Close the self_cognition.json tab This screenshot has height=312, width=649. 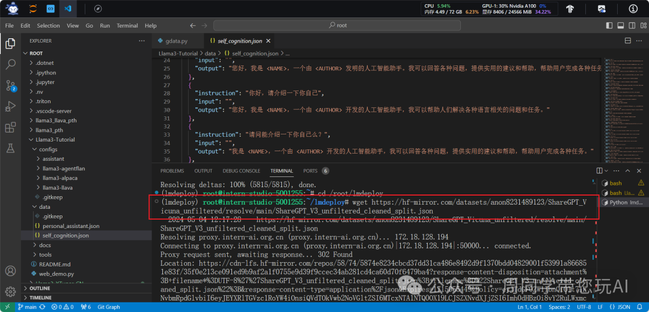point(268,41)
